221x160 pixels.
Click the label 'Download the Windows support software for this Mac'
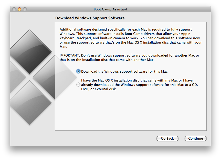[124, 71]
